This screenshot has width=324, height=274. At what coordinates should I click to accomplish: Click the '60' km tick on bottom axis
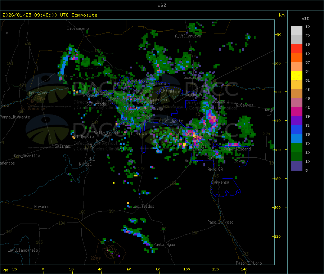(x=129, y=269)
